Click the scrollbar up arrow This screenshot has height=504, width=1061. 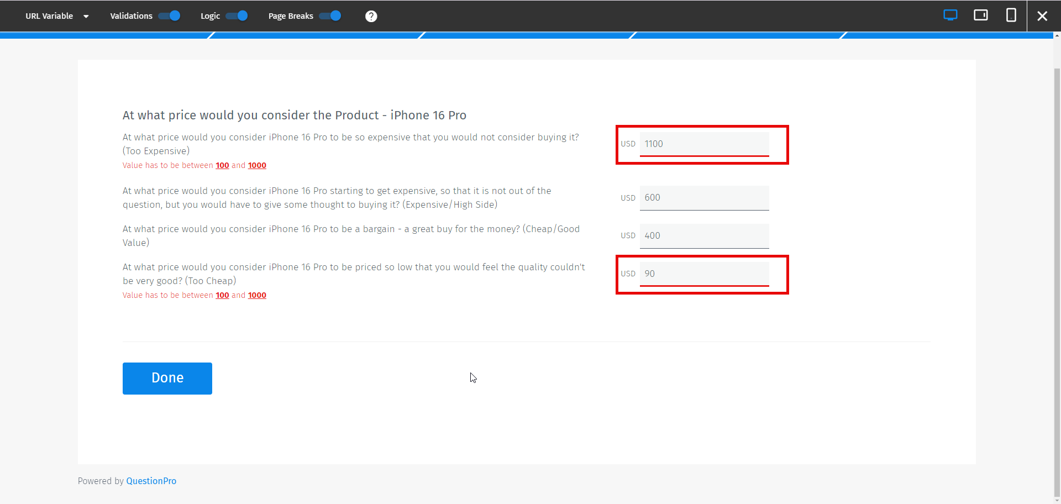[1056, 35]
